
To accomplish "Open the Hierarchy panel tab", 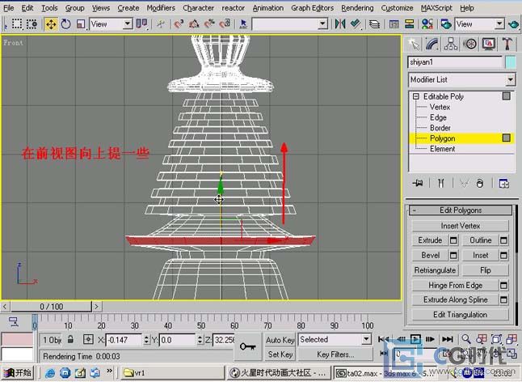I will [450, 44].
